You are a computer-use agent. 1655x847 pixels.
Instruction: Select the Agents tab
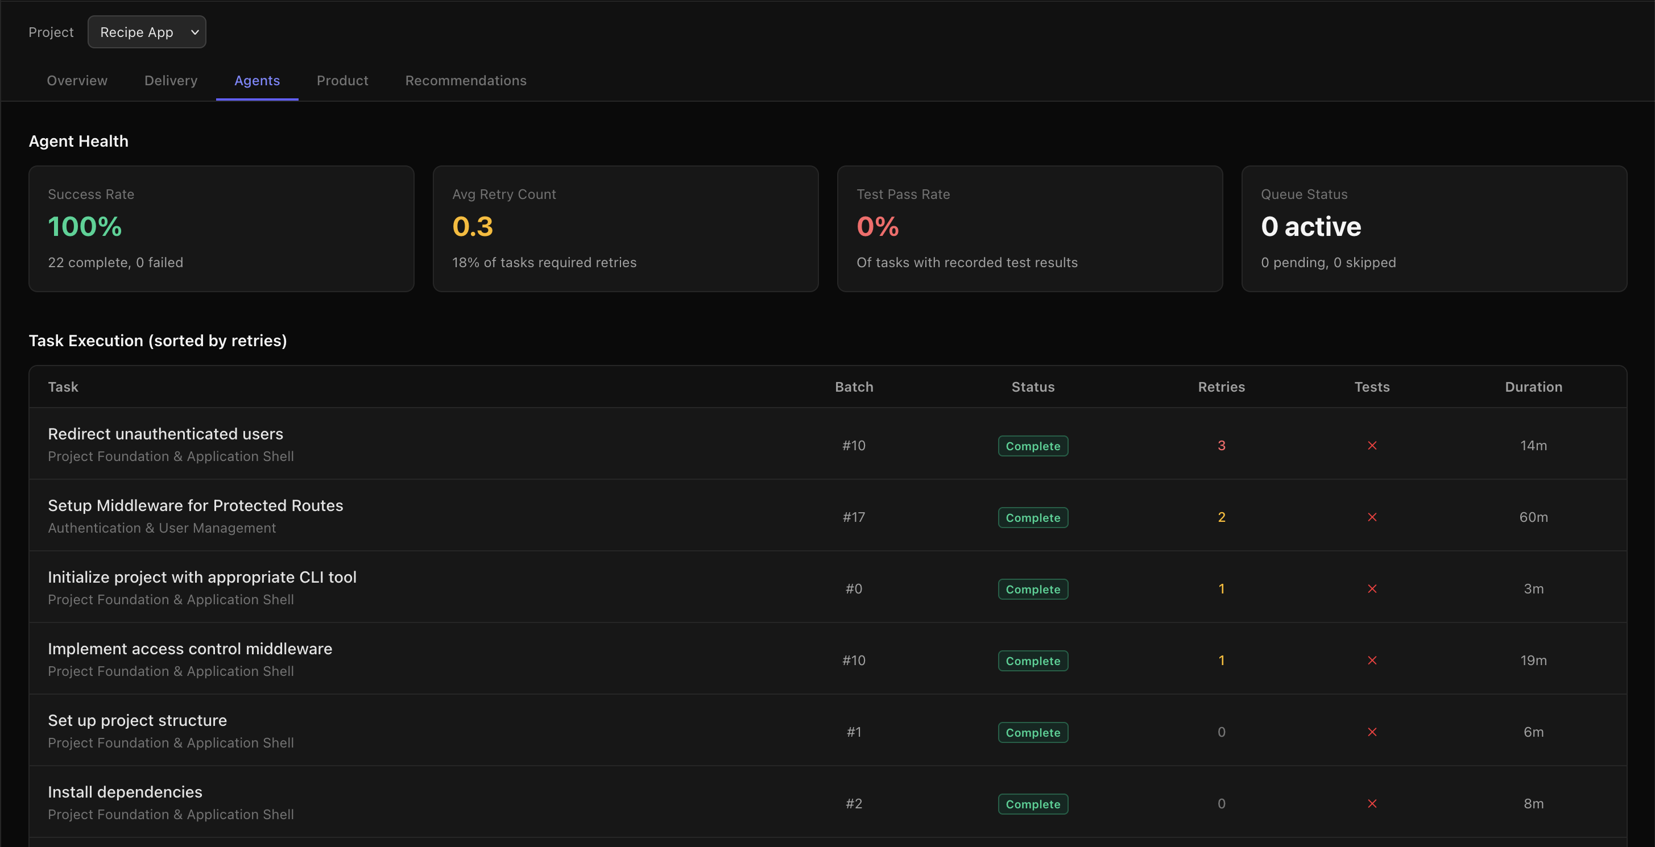click(x=257, y=80)
